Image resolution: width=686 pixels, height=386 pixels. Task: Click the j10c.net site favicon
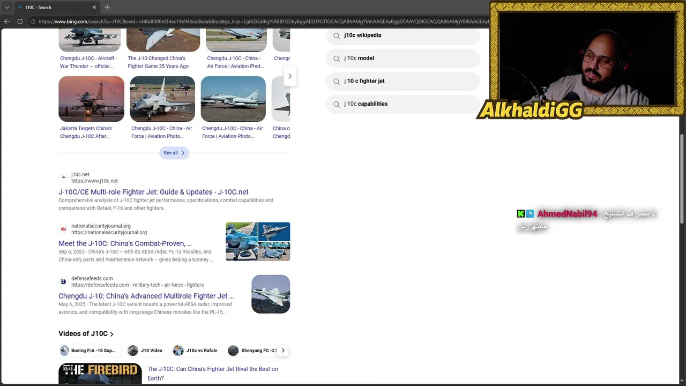pyautogui.click(x=64, y=177)
